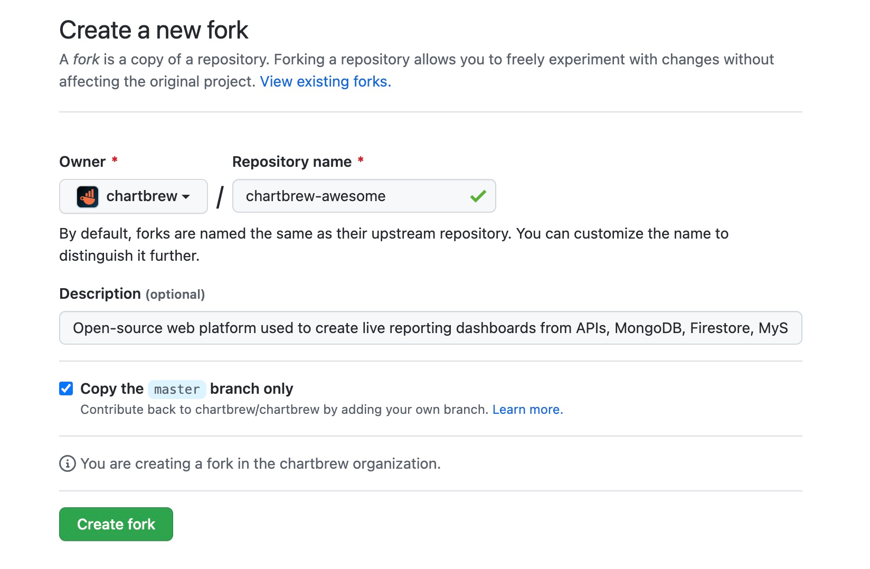Image resolution: width=870 pixels, height=569 pixels.
Task: Click the circled info icon near fork notice
Action: coord(66,463)
